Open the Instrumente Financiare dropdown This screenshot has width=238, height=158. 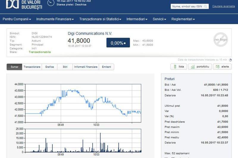click(x=55, y=19)
